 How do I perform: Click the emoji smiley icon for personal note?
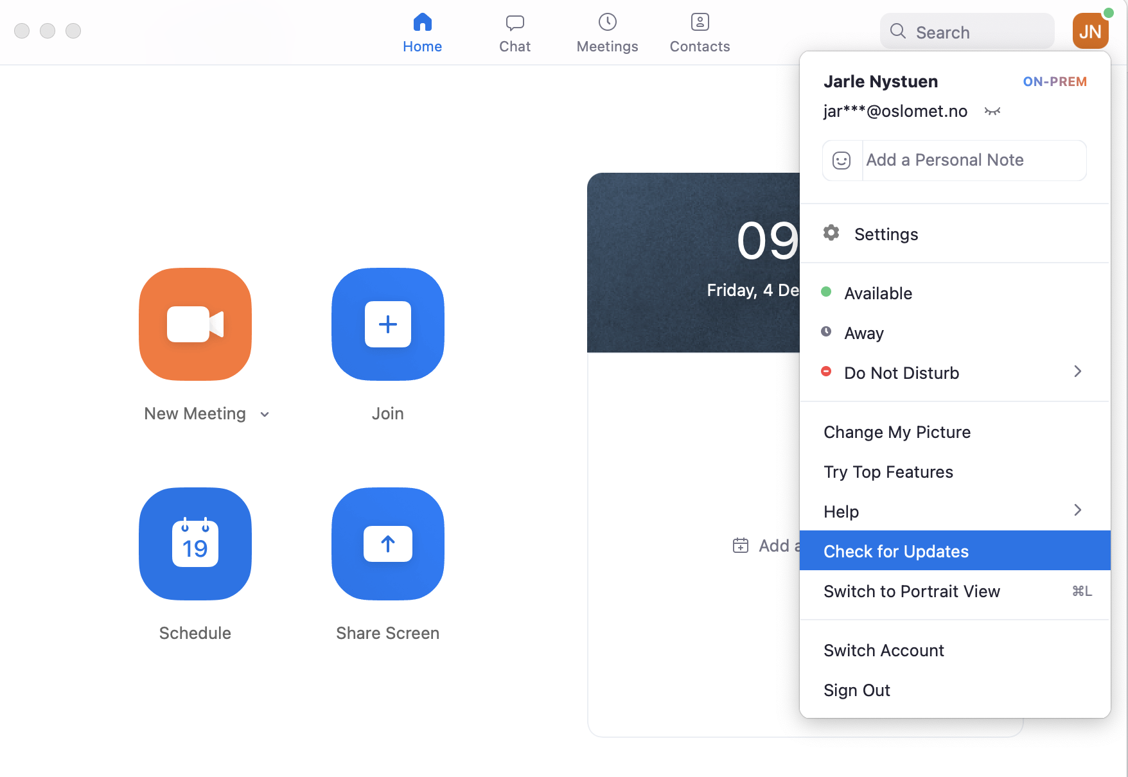[x=842, y=161]
